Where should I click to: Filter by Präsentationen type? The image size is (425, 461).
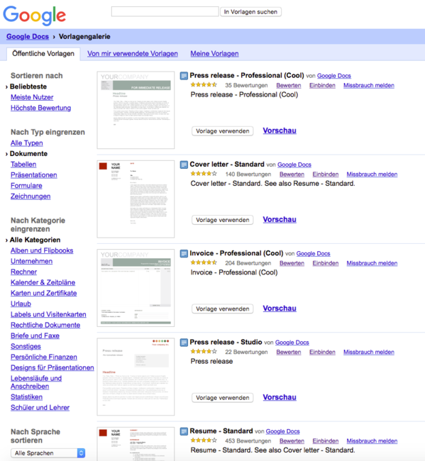click(x=34, y=175)
